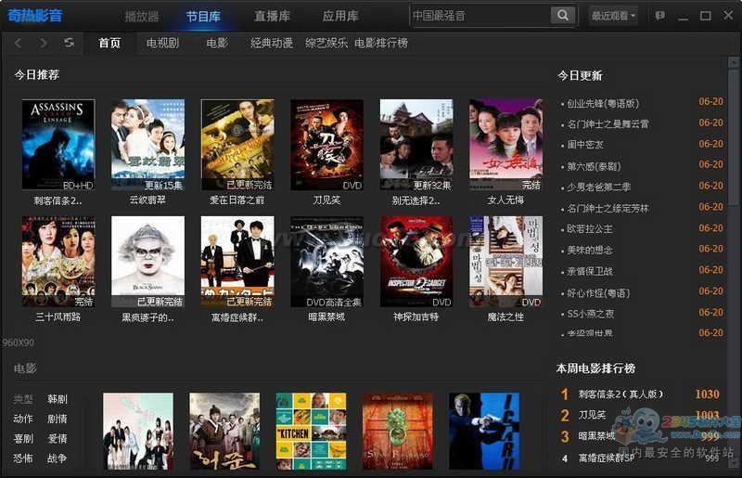Open 闺中密友 update link

pos(585,145)
